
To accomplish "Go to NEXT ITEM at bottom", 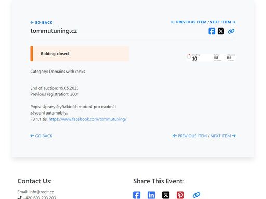I will [223, 136].
